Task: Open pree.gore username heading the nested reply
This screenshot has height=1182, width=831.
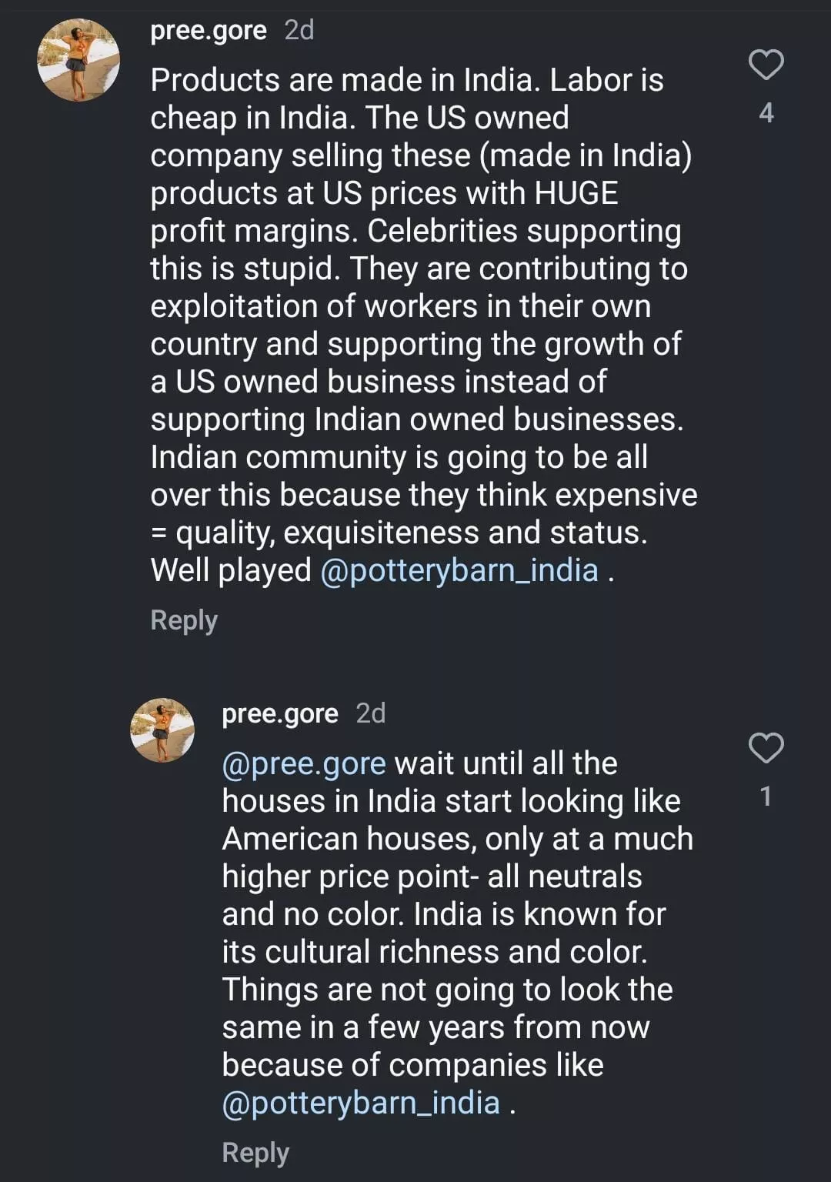Action: (x=280, y=714)
